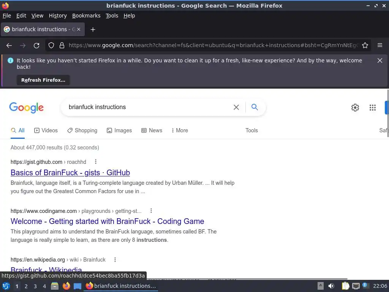Open the History menu
The image size is (389, 292).
(x=58, y=16)
